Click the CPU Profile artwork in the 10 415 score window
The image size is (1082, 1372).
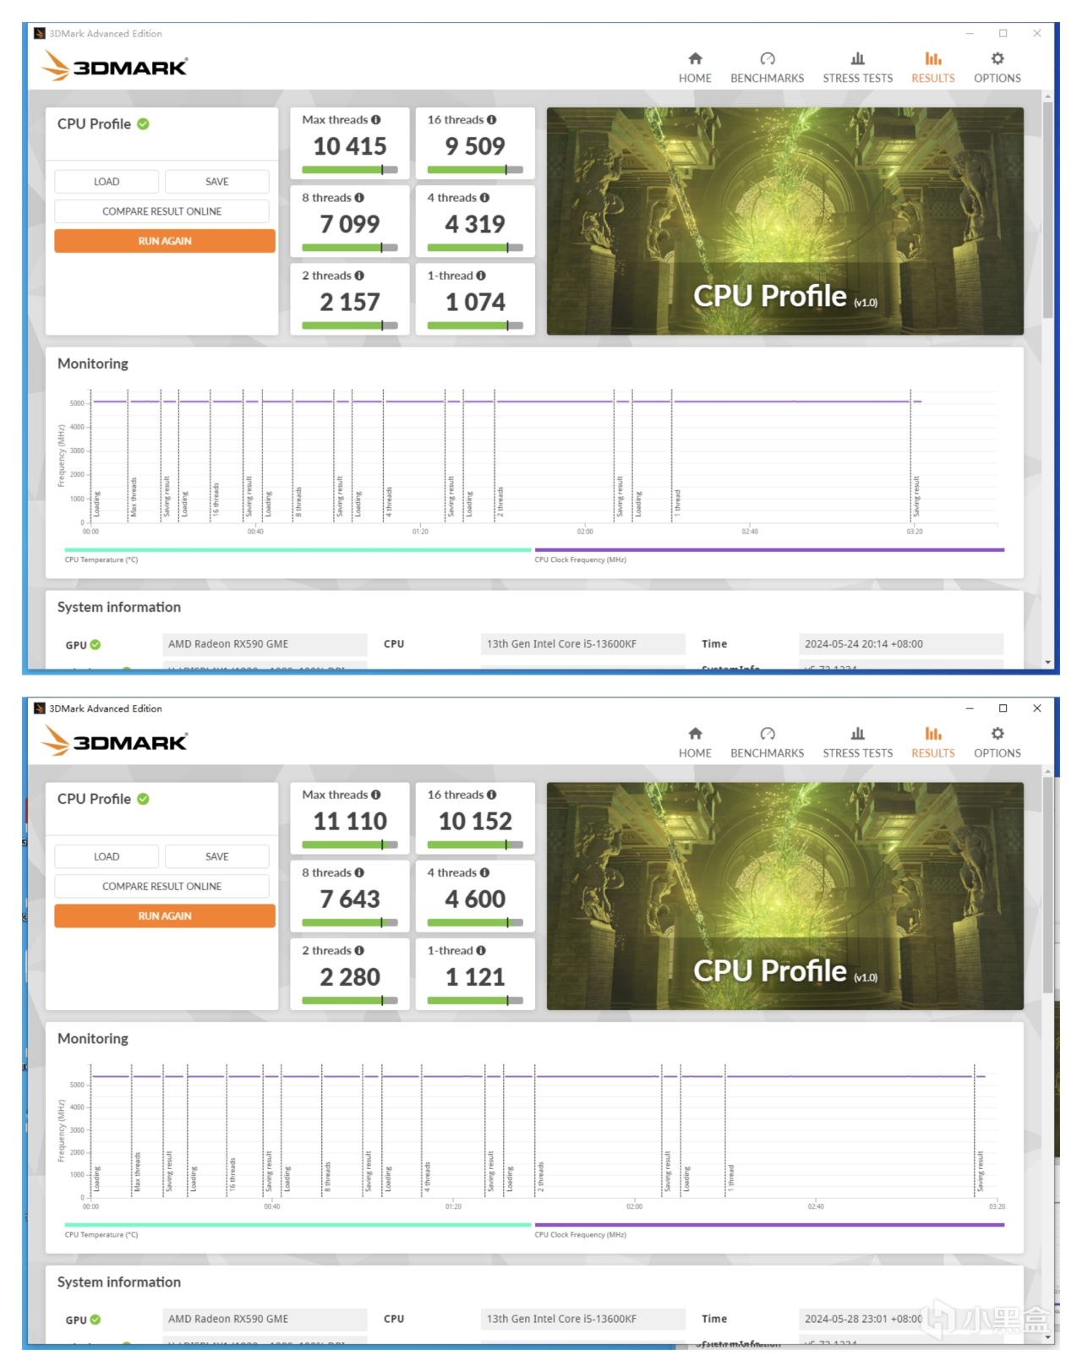pos(784,221)
